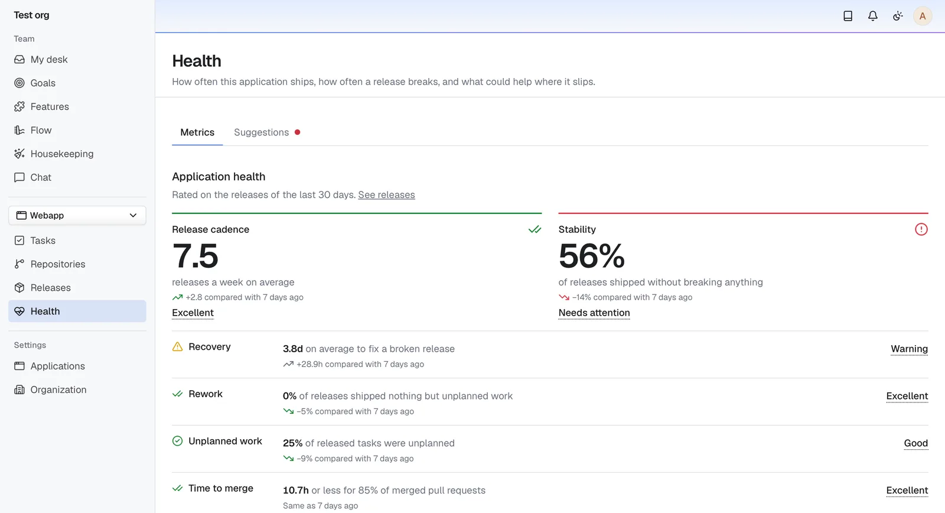The width and height of the screenshot is (945, 513).
Task: Click the Releases package icon
Action: (19, 288)
